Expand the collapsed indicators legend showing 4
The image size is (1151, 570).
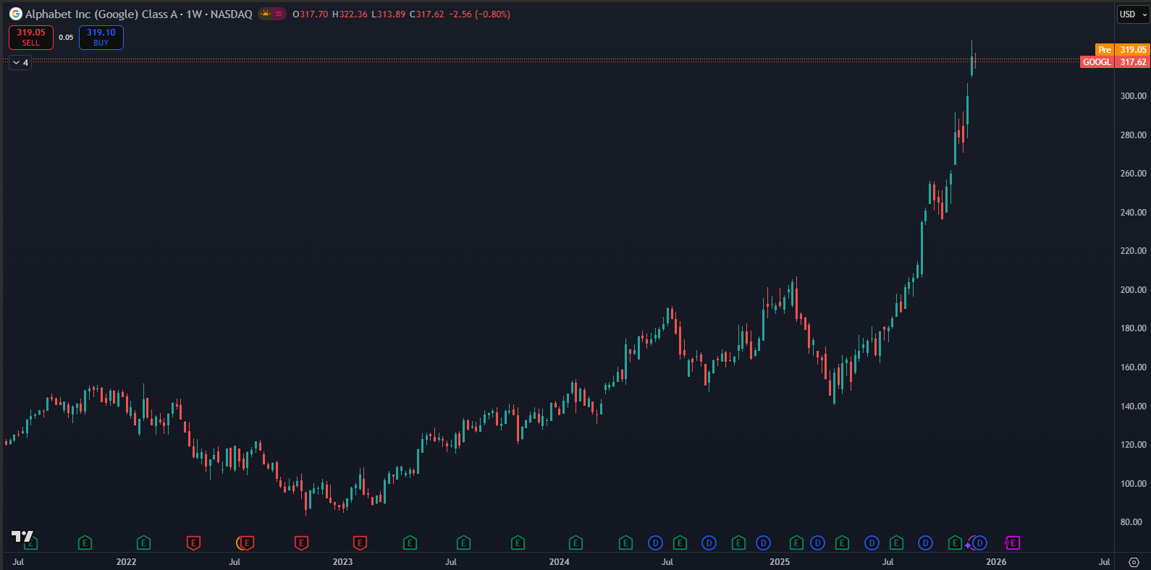[x=20, y=63]
